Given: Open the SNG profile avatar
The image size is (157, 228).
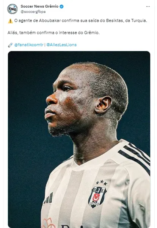Looking at the screenshot, I should tap(13, 9).
